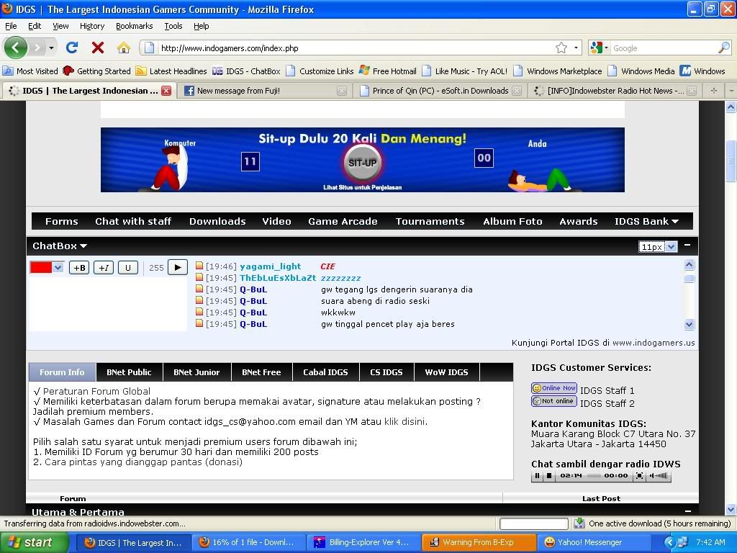737x553 pixels.
Task: Click the klik disini link
Action: point(405,421)
